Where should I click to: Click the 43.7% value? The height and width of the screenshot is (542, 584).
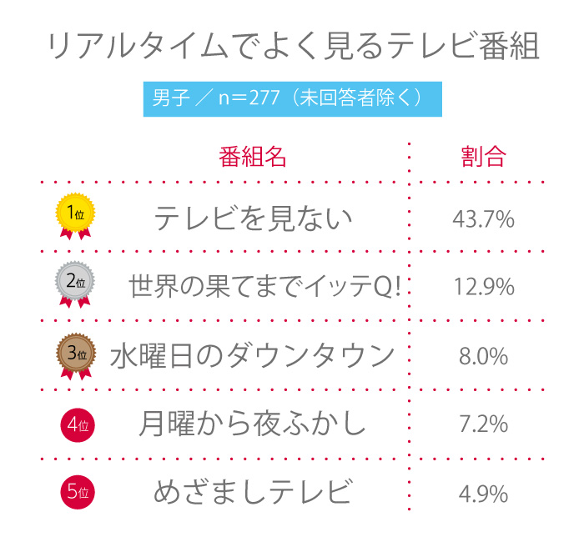point(483,219)
